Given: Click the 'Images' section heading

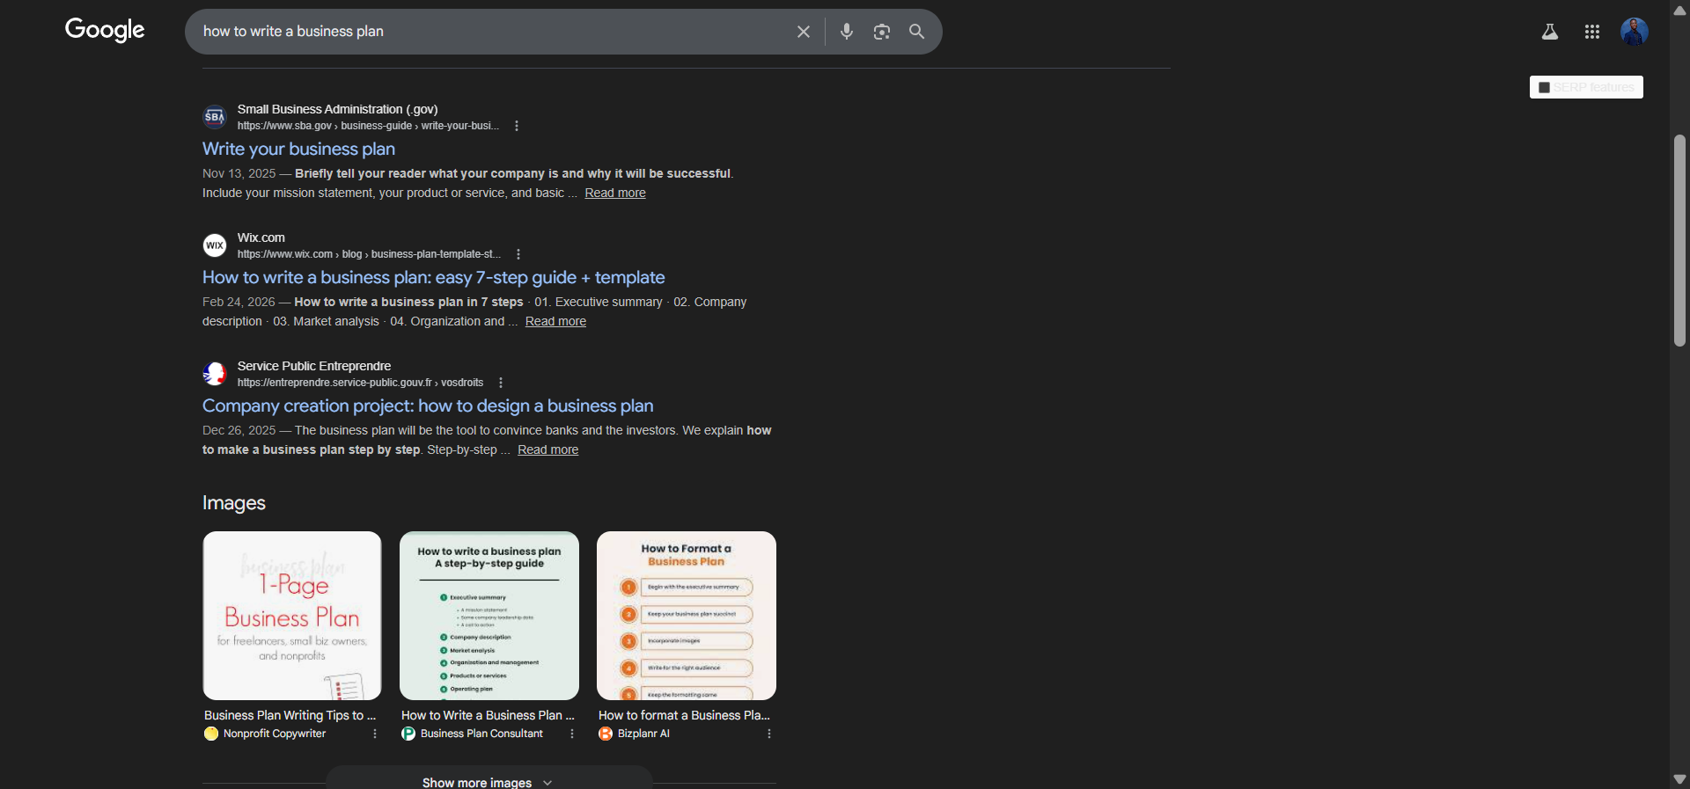Looking at the screenshot, I should pos(234,503).
